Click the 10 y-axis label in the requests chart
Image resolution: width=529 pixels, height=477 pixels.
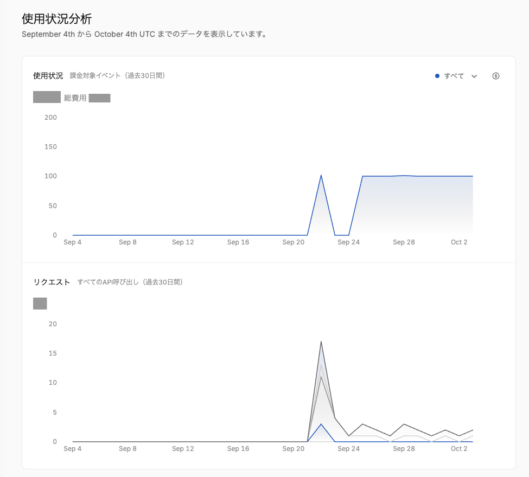(53, 383)
